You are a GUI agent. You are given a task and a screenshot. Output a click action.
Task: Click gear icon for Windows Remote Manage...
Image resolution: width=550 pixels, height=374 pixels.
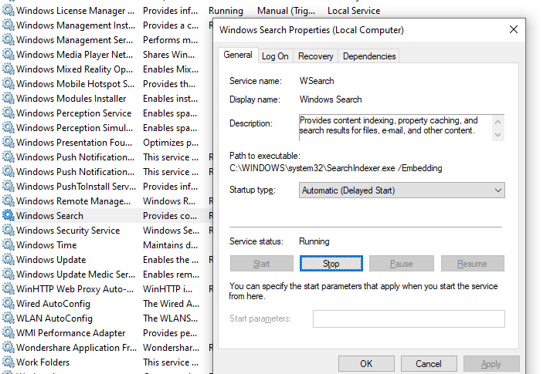[x=8, y=201]
